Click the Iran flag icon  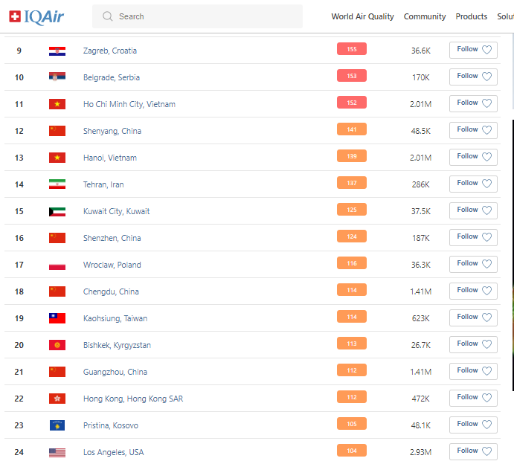click(57, 184)
